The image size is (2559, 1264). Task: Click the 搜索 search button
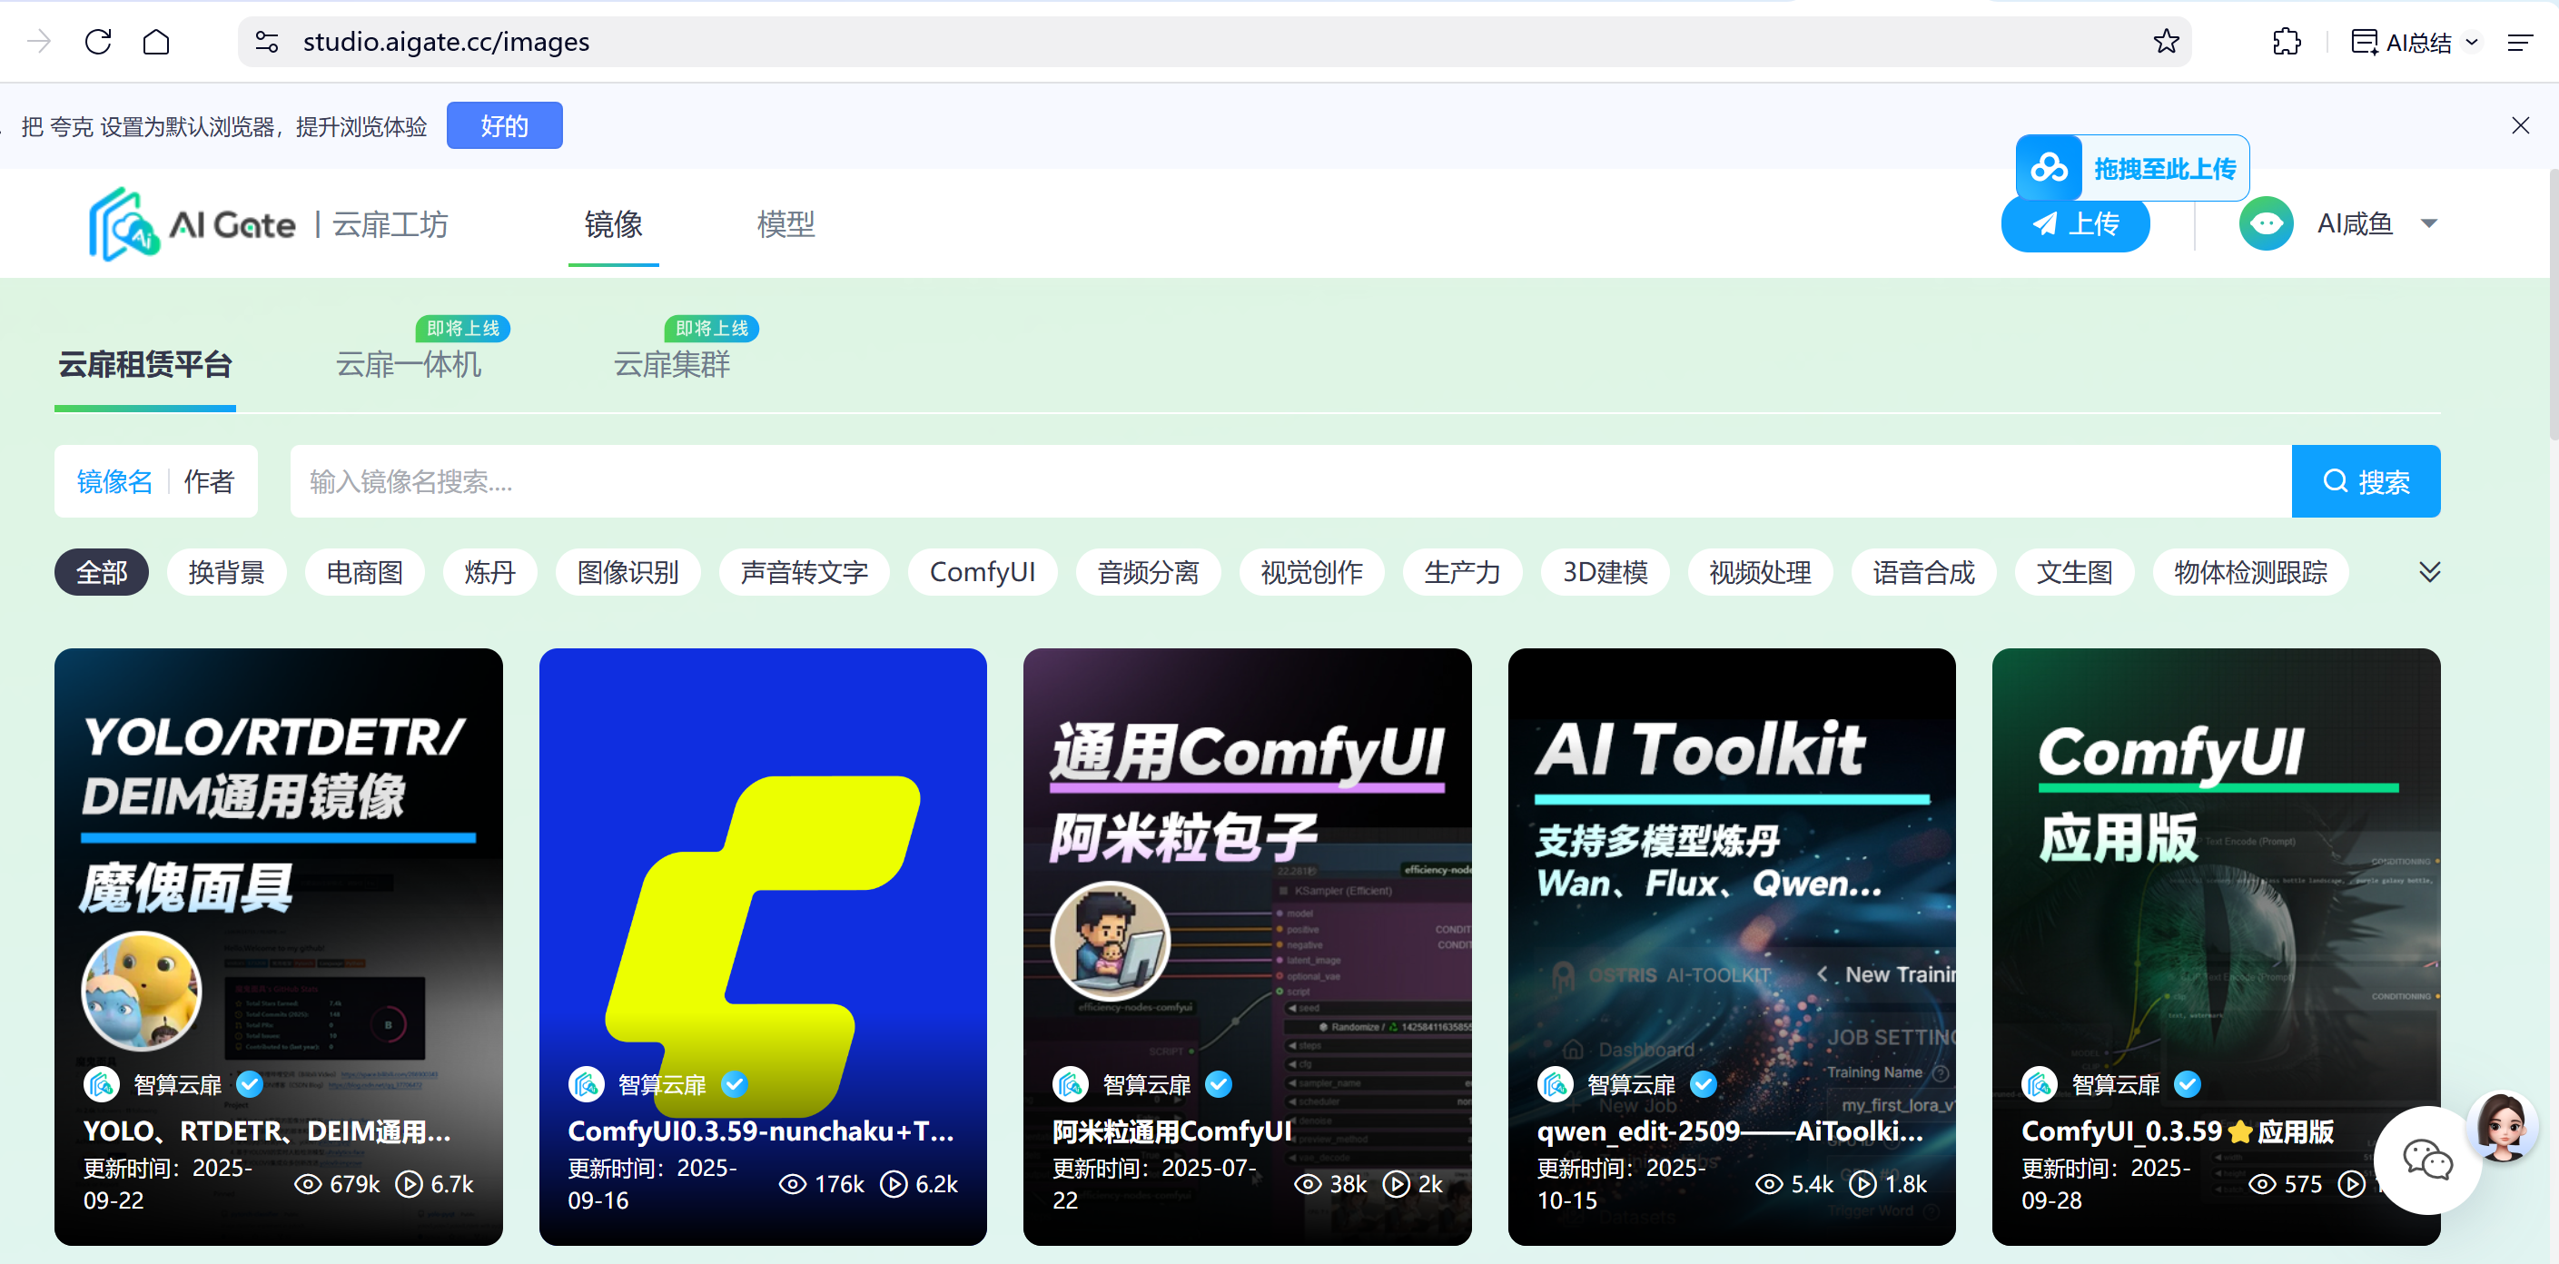pos(2366,482)
